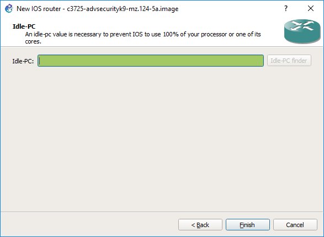The height and width of the screenshot is (237, 324).
Task: Focus the green Idle-PC input field
Action: 151,61
